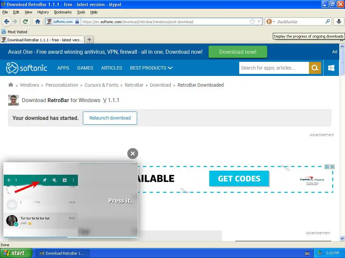Expand the URL bar history dropdown arrow
345x258 pixels.
coord(259,21)
